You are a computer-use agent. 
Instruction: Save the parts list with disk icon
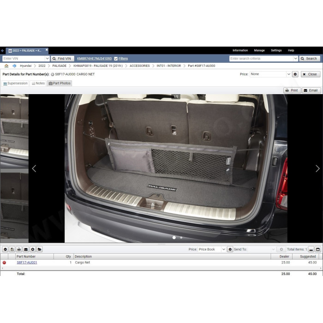click(x=12, y=250)
